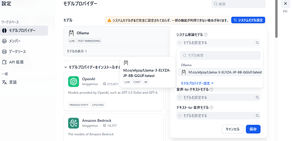The image size is (292, 141).
Task: Focus the モデル検索 input field
Action: coord(220,55)
